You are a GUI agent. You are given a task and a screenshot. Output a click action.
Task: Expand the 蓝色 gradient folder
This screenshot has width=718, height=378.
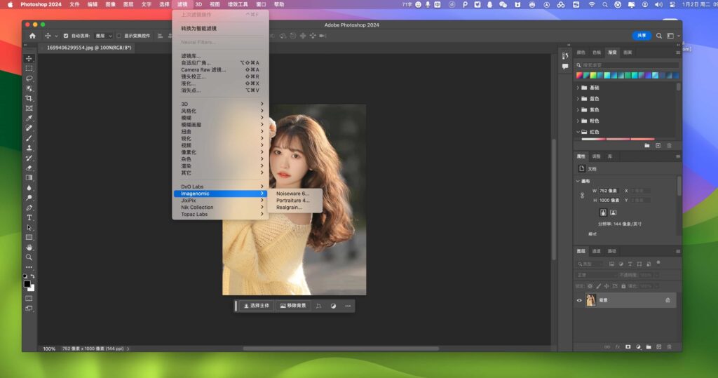[x=578, y=98]
